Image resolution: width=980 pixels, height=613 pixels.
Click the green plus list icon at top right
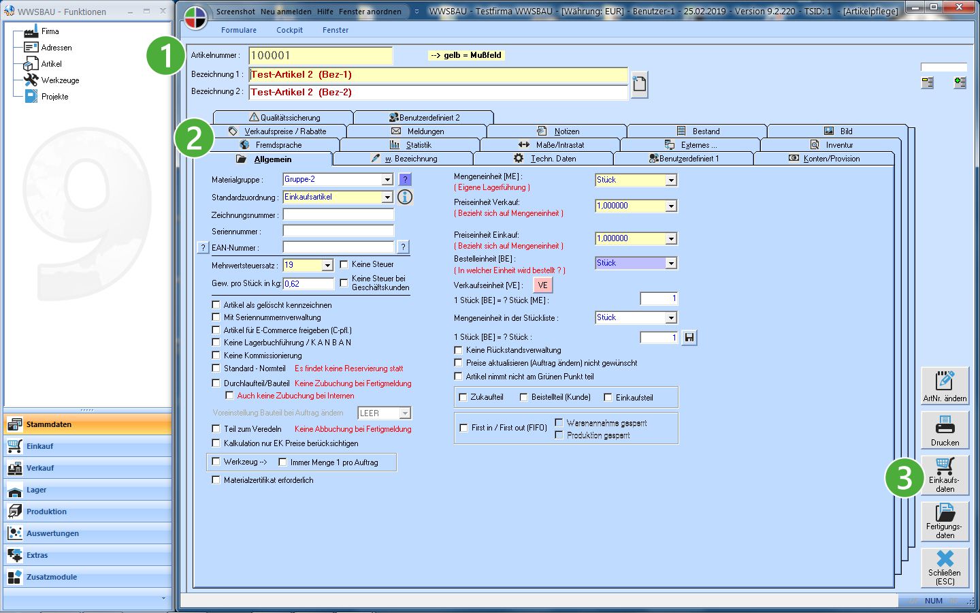[960, 83]
